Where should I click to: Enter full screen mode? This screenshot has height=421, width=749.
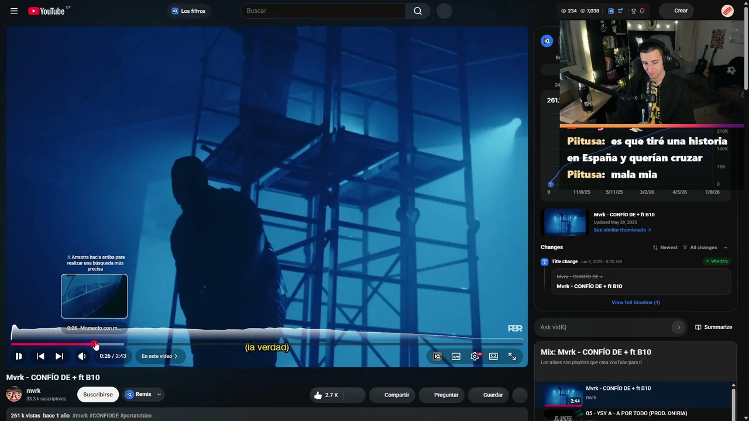(512, 356)
